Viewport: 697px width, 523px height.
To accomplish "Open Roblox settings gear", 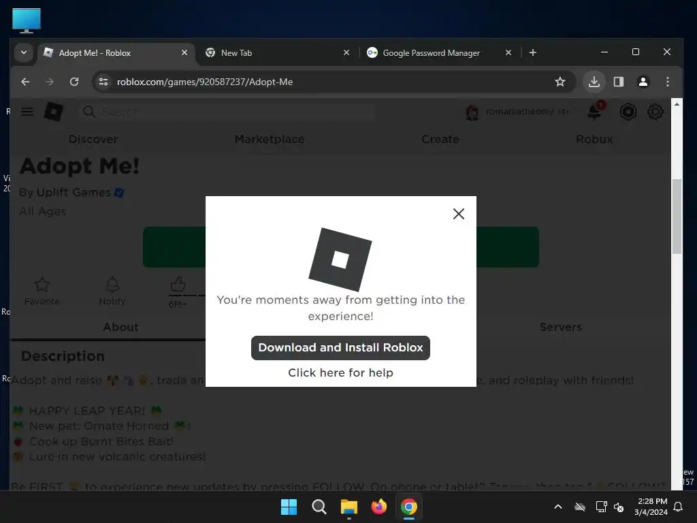I will click(x=655, y=112).
